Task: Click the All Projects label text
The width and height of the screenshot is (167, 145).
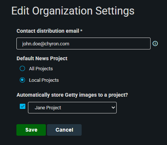Action: [x=41, y=68]
